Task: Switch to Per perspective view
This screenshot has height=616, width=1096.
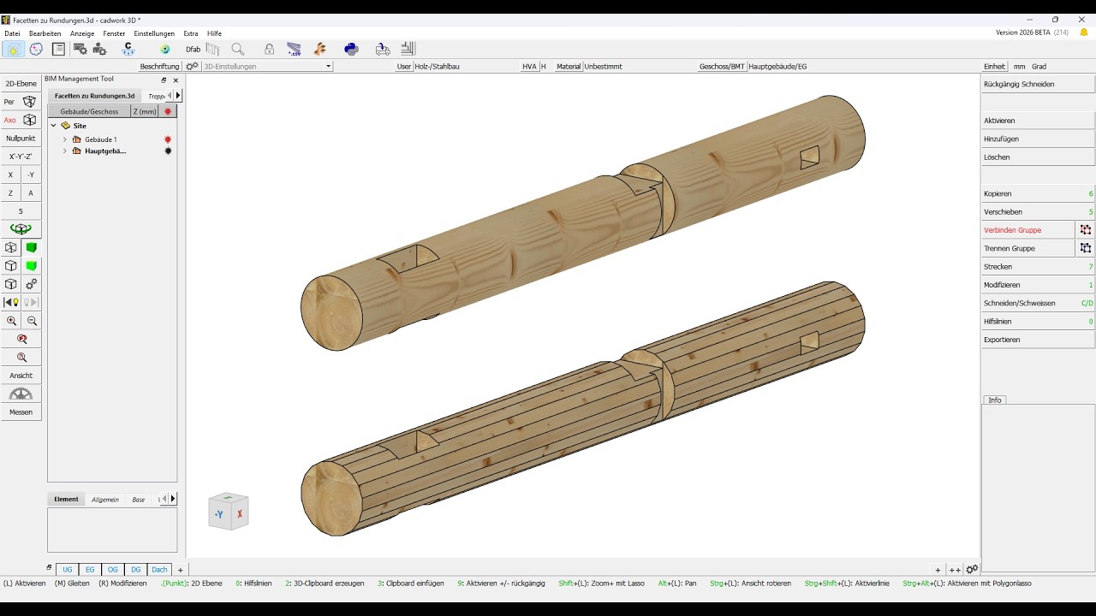Action: point(21,102)
